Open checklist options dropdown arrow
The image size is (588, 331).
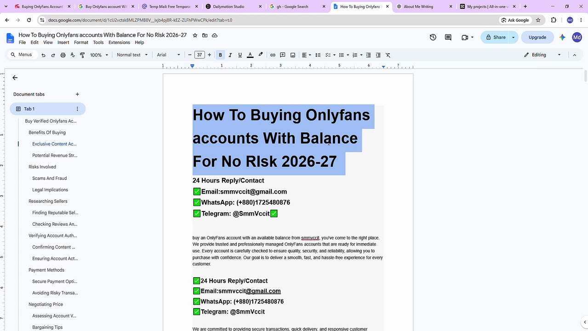click(334, 55)
